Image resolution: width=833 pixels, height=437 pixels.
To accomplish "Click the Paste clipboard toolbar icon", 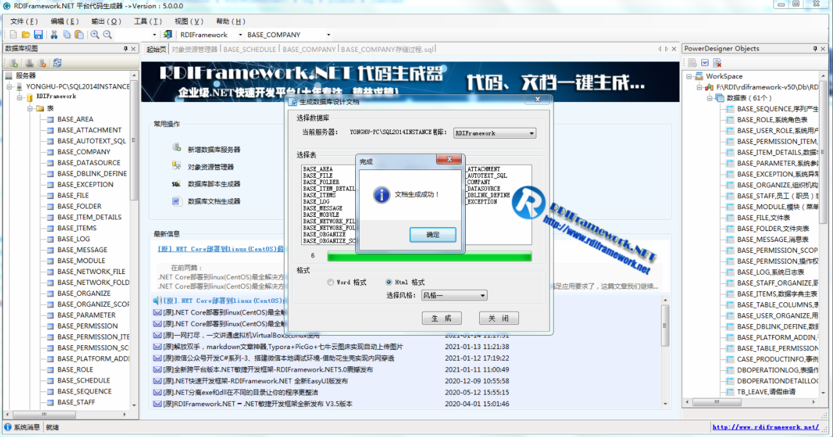I will [78, 35].
